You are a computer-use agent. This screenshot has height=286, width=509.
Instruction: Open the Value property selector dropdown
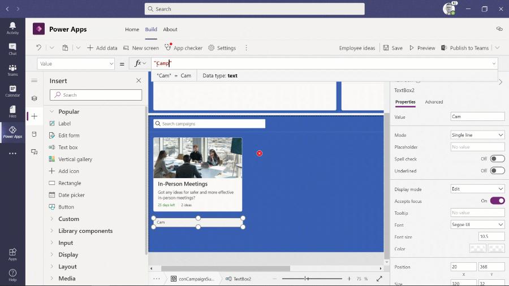click(x=76, y=63)
